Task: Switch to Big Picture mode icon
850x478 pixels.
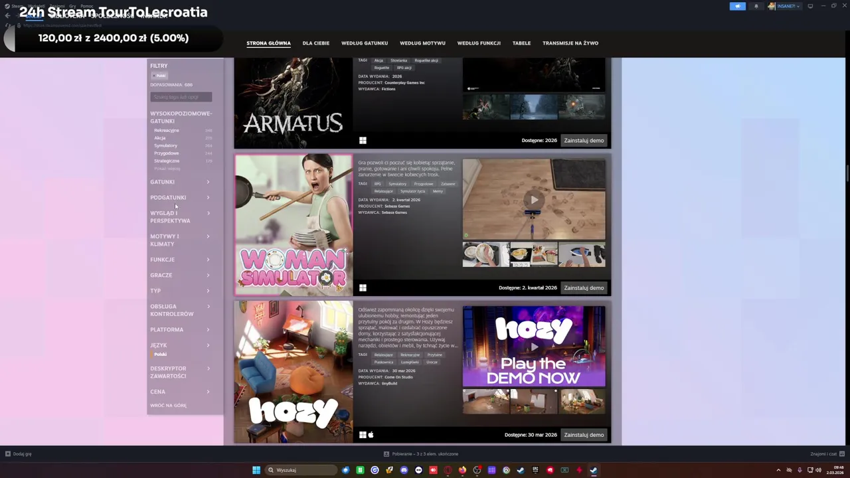Action: pos(810,6)
